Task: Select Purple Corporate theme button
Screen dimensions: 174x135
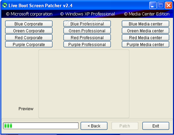Action: pos(29,44)
